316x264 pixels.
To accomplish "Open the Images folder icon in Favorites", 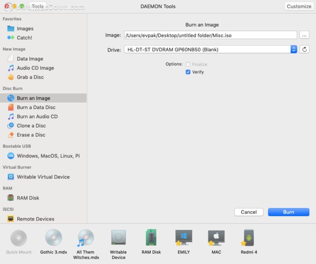I will tap(11, 29).
